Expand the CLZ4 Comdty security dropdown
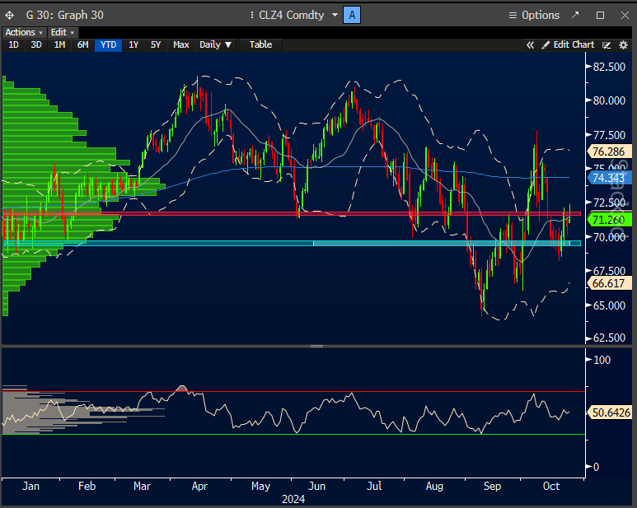Viewport: 637px width, 508px height. pyautogui.click(x=335, y=15)
